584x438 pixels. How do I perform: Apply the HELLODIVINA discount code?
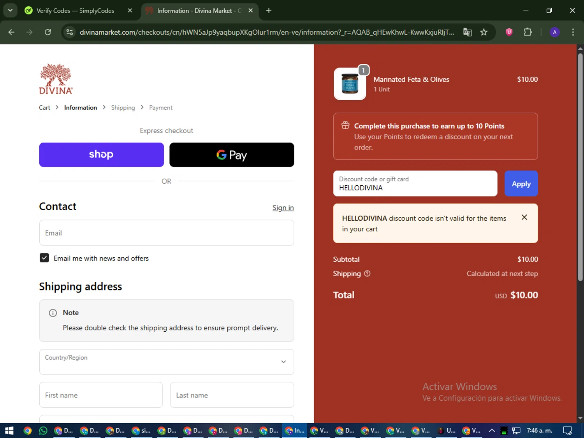(x=521, y=183)
